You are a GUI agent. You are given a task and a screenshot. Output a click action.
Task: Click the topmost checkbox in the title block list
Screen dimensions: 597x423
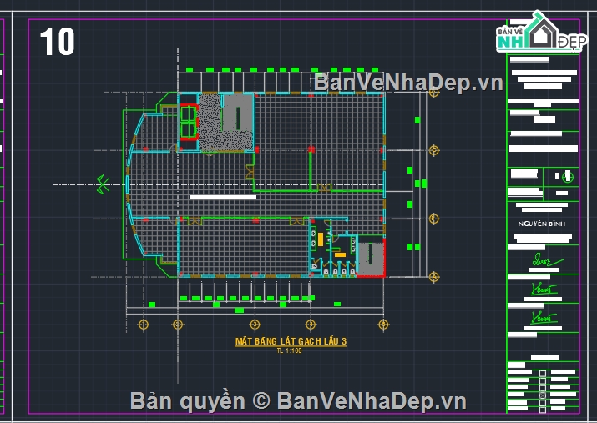pyautogui.click(x=543, y=374)
